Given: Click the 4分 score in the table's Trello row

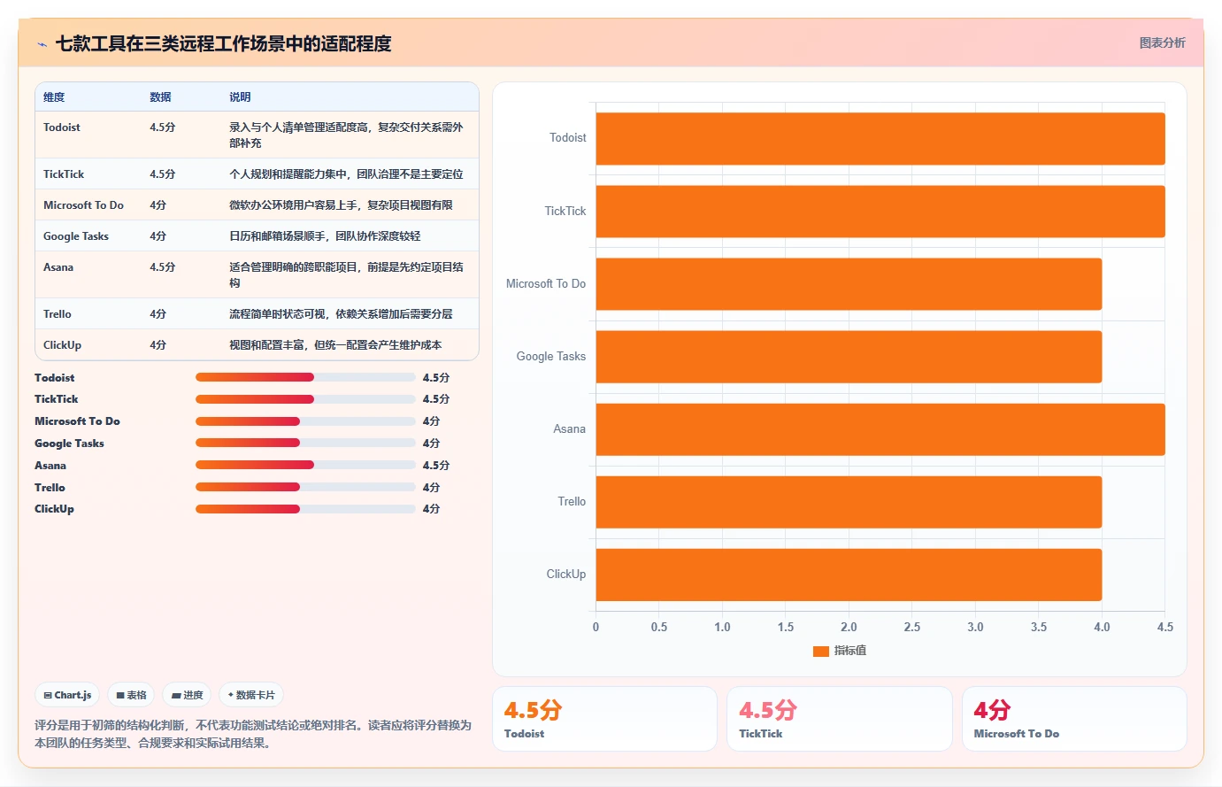Looking at the screenshot, I should pos(158,314).
